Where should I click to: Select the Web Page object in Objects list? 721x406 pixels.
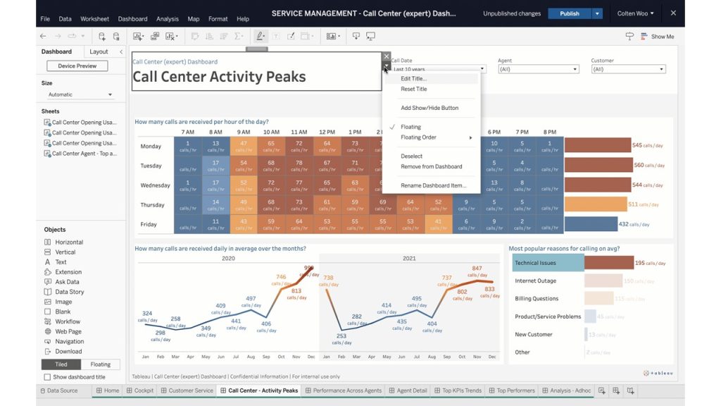[68, 331]
